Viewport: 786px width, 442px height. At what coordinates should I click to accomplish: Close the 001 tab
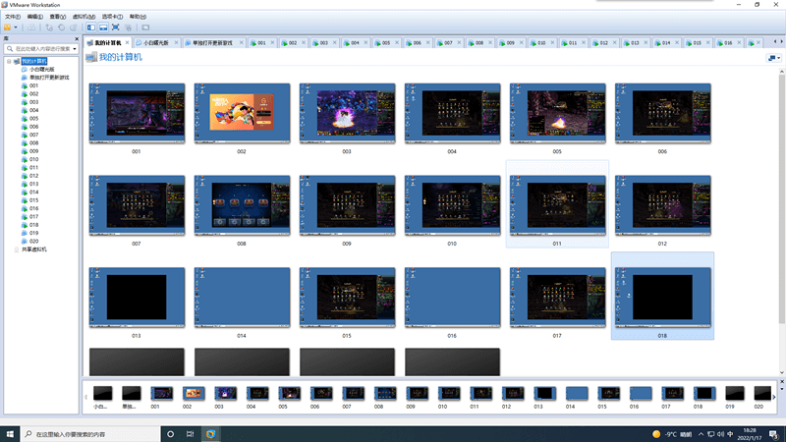coord(273,43)
